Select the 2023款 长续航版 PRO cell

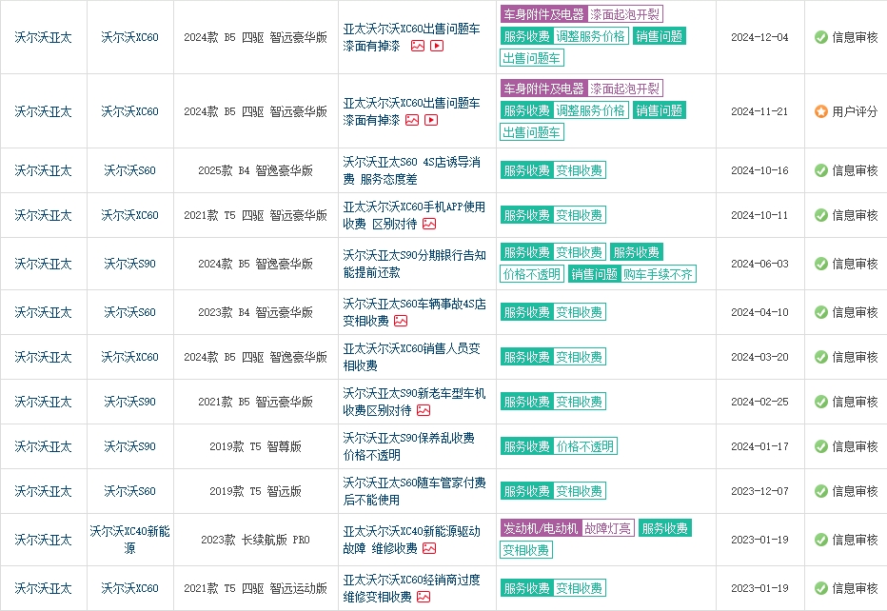click(256, 540)
